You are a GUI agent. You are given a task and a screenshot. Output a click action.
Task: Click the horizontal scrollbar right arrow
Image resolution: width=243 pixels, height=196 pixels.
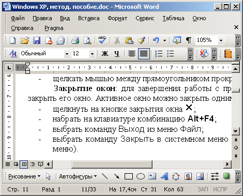[x=227, y=164]
